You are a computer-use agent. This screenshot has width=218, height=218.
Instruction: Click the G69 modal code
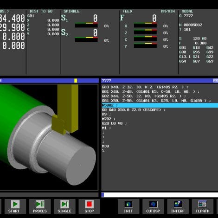(x=210, y=61)
